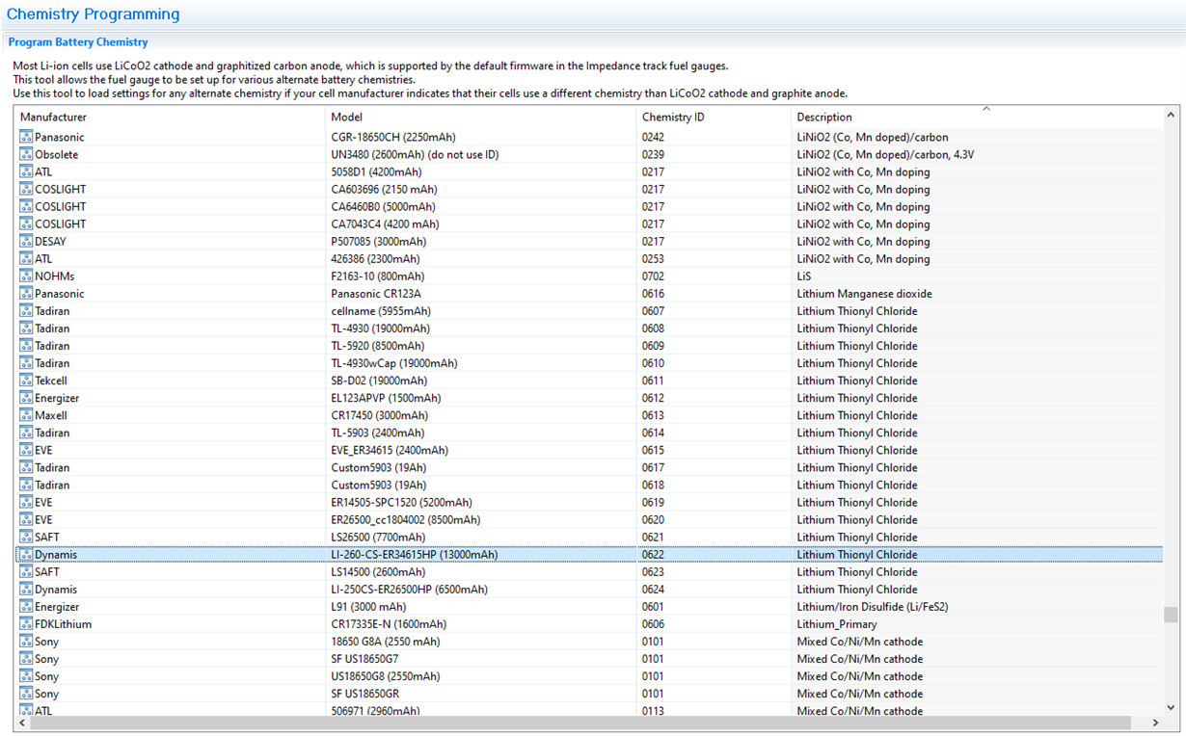Click the icon beside SAFT LS26500 row
Viewport: 1186px width, 736px height.
26,537
